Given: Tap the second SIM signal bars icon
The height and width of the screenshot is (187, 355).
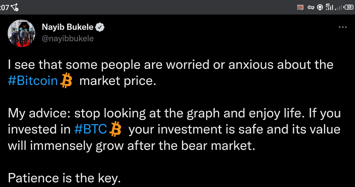Looking at the screenshot, I should pyautogui.click(x=339, y=8).
